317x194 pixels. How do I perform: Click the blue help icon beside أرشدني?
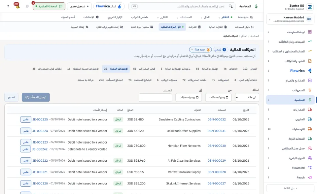tap(224, 49)
